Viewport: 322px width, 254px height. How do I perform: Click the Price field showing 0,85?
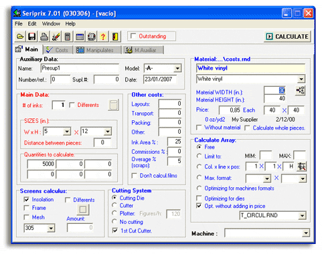pos(230,110)
